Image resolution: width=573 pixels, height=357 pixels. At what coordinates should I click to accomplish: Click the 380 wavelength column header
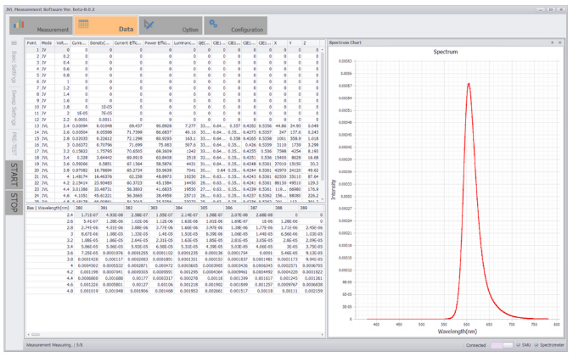pyautogui.click(x=87, y=208)
